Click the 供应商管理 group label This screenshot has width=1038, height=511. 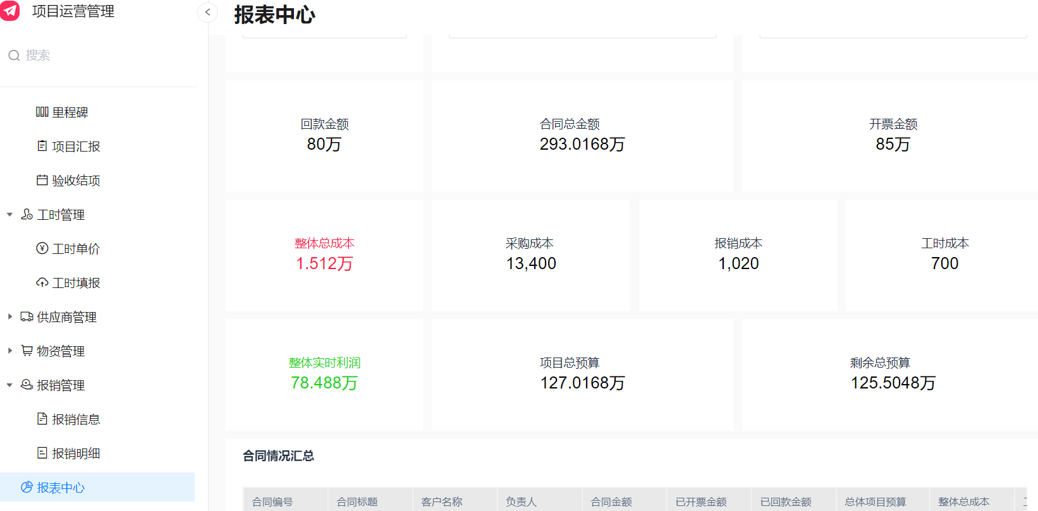pos(66,317)
